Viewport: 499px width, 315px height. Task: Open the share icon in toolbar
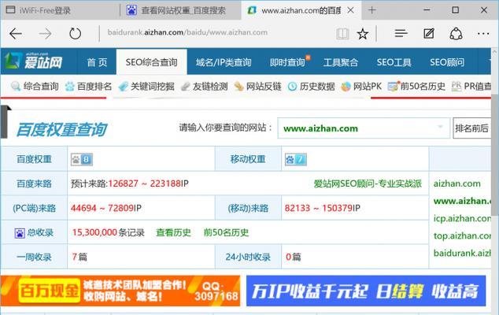click(x=456, y=33)
